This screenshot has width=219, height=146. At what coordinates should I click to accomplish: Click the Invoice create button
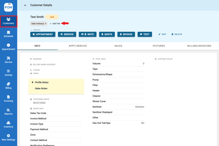pyautogui.click(x=126, y=34)
